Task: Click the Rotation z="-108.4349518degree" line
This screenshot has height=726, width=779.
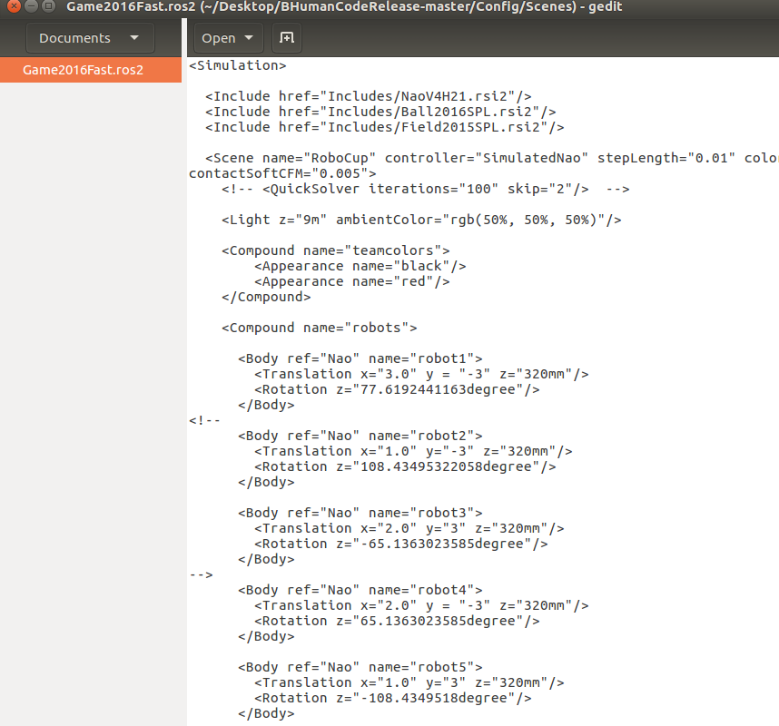Action: point(393,698)
